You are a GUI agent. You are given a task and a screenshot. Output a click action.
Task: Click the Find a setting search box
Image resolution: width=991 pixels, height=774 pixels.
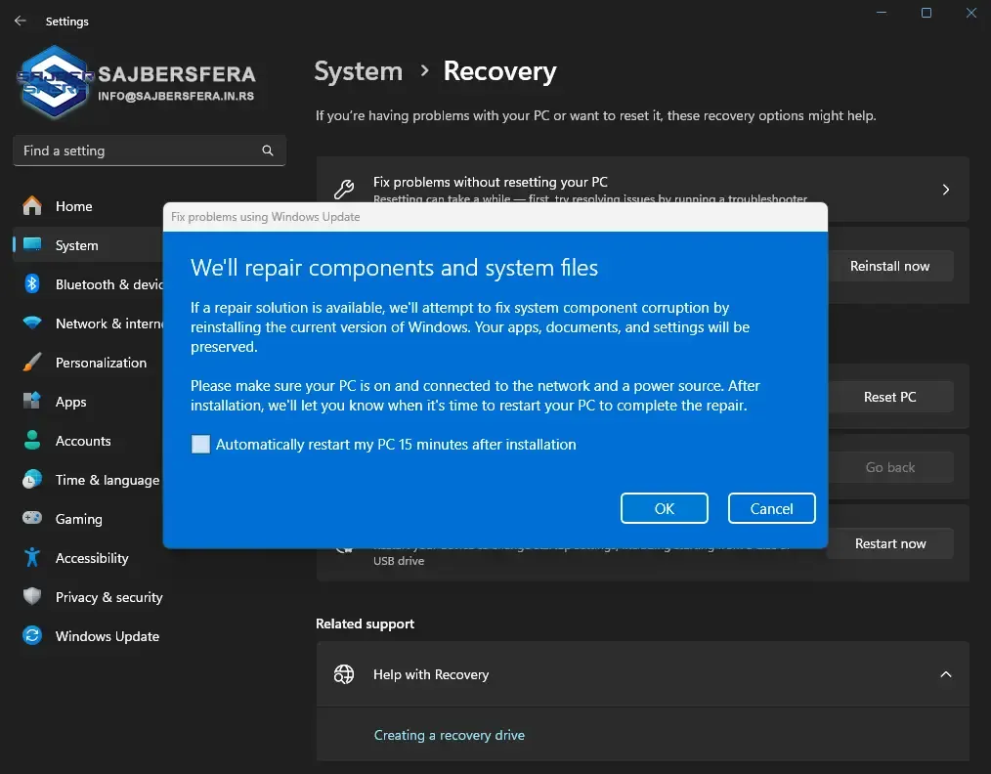pyautogui.click(x=139, y=150)
